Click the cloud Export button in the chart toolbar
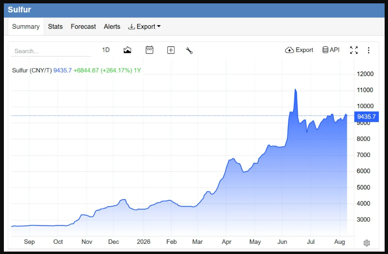Image resolution: width=388 pixels, height=254 pixels. [299, 50]
